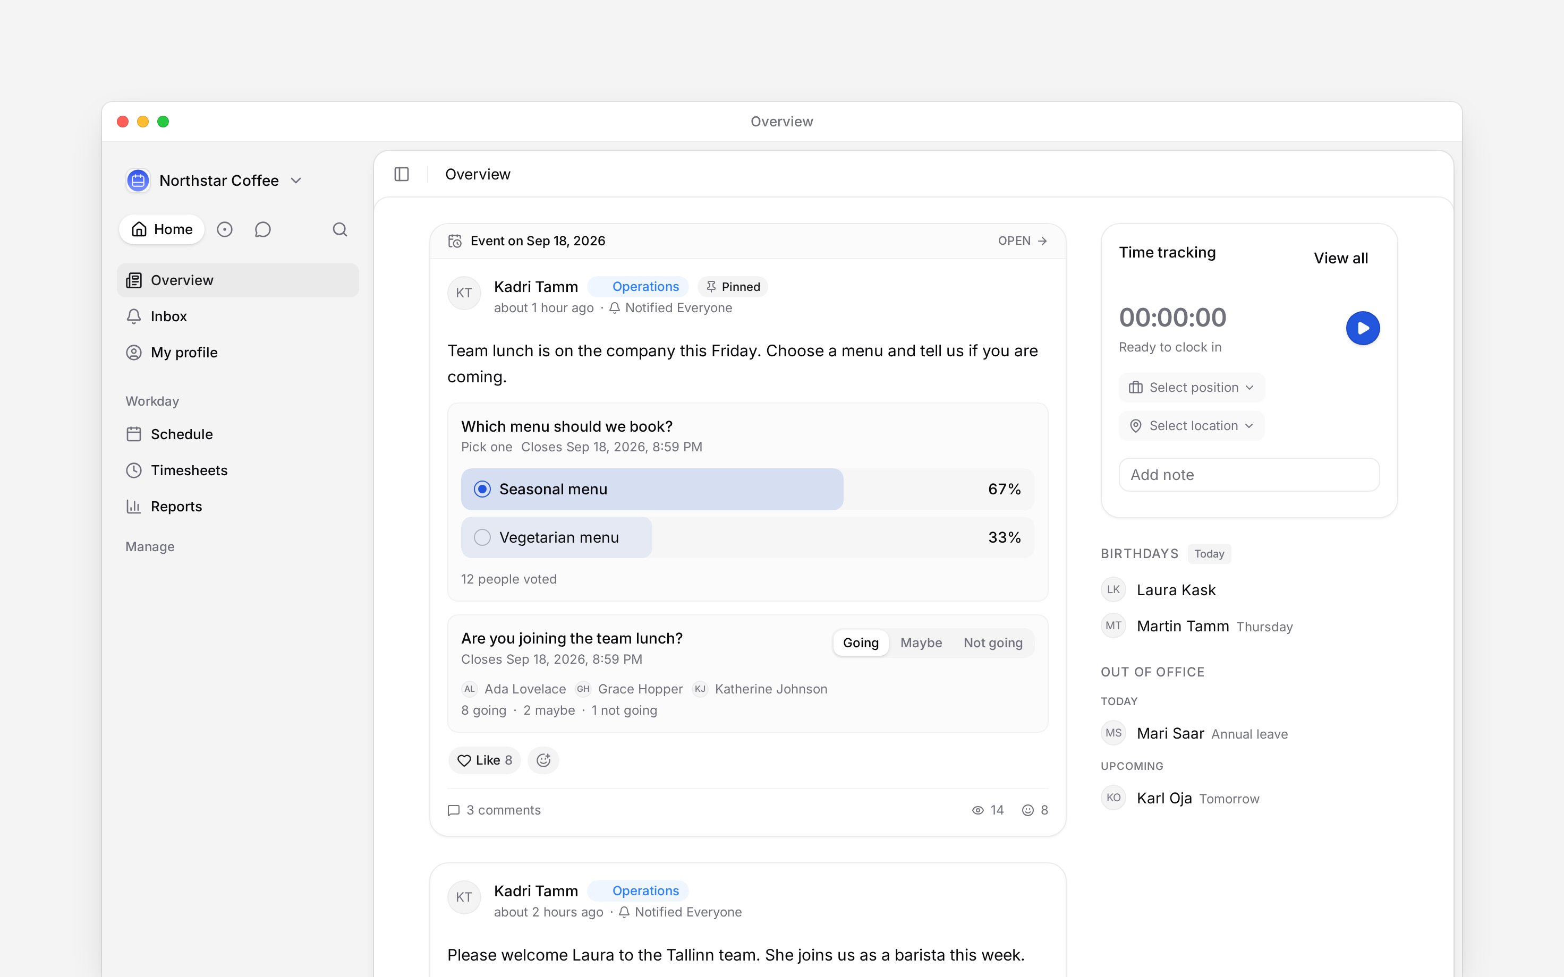Click the KT avatar on the pinned post

coord(464,293)
